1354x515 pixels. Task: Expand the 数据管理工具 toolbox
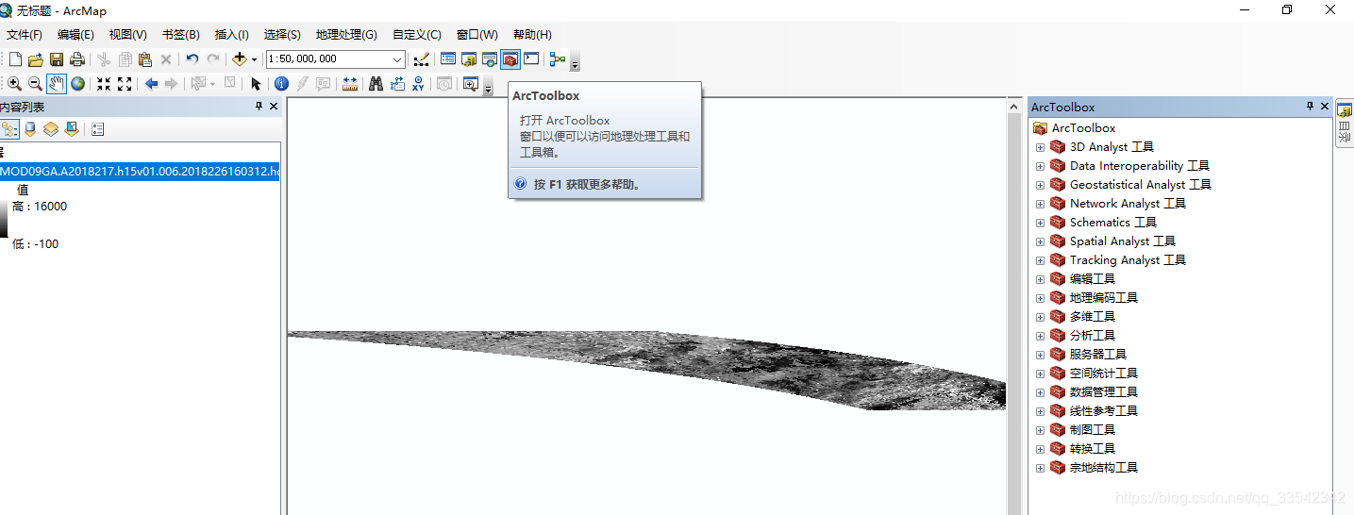tap(1040, 392)
